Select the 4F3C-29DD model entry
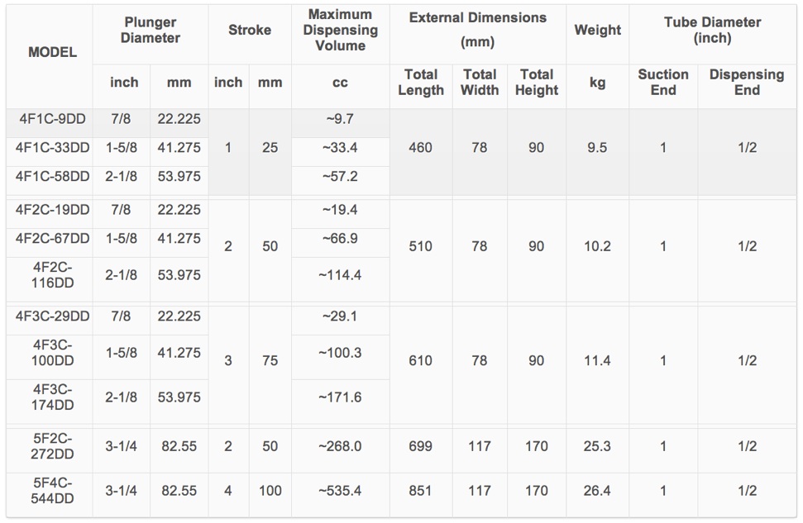The width and height of the screenshot is (803, 523). coord(52,316)
